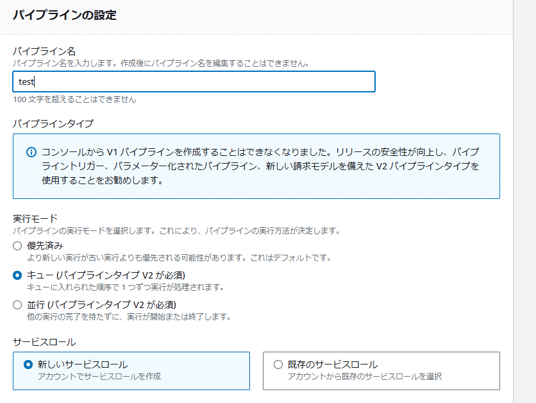This screenshot has height=403, width=536.
Task: Click the 並行 (パイプラインタイプ V2 が必須) label
Action: point(101,304)
